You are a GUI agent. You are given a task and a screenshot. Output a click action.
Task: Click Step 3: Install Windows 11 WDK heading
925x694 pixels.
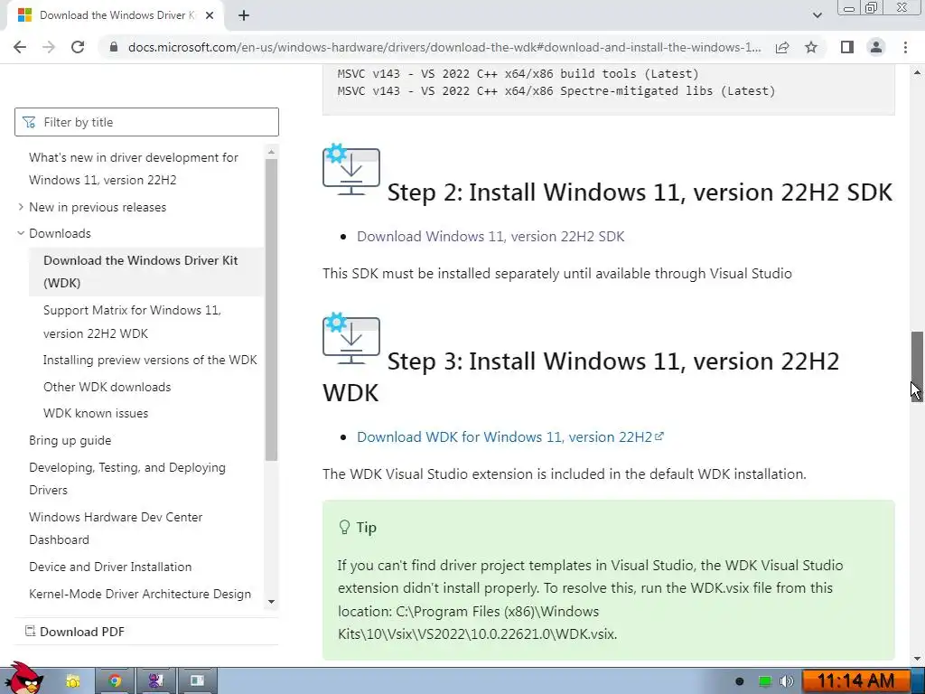point(581,377)
